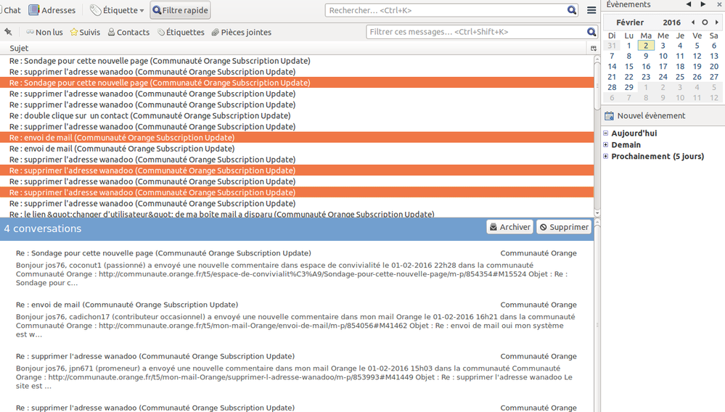
Task: Open the Février month selector
Action: [x=630, y=22]
